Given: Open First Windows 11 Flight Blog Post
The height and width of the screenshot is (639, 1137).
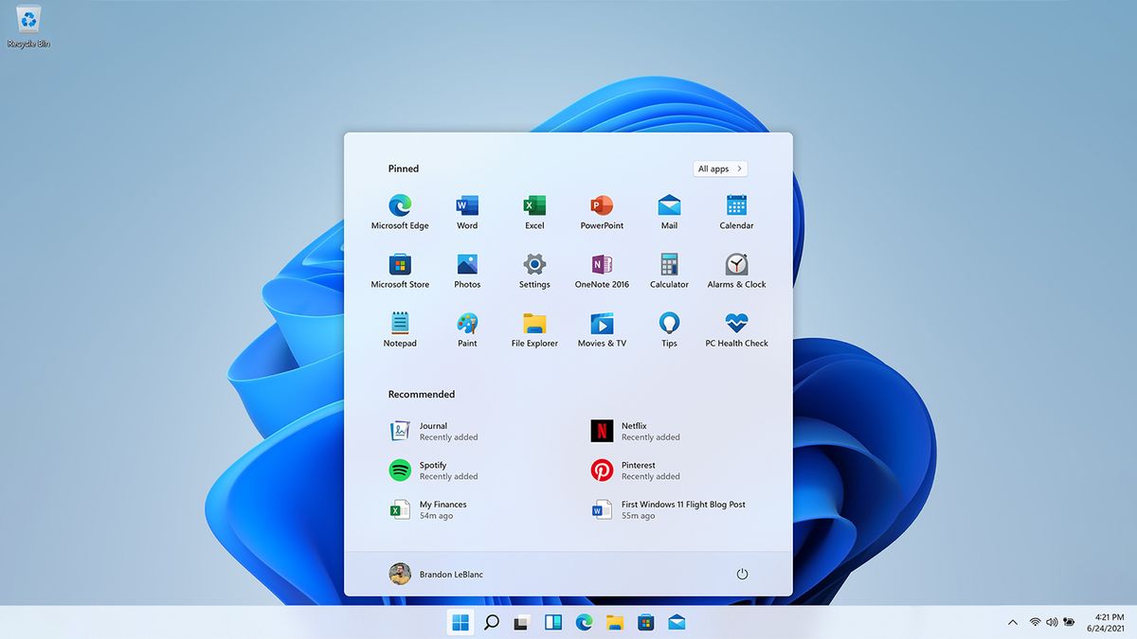Looking at the screenshot, I should click(668, 509).
